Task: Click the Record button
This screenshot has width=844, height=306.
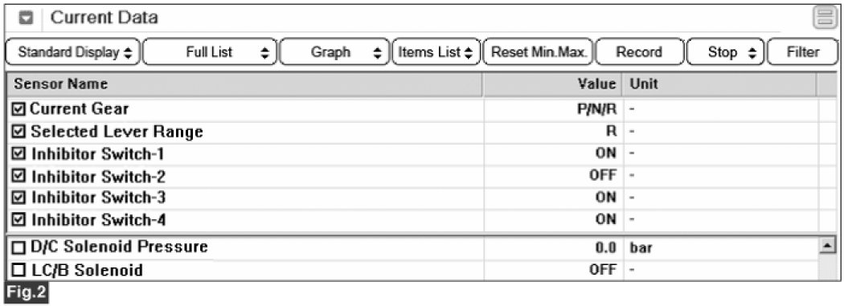Action: coord(640,52)
